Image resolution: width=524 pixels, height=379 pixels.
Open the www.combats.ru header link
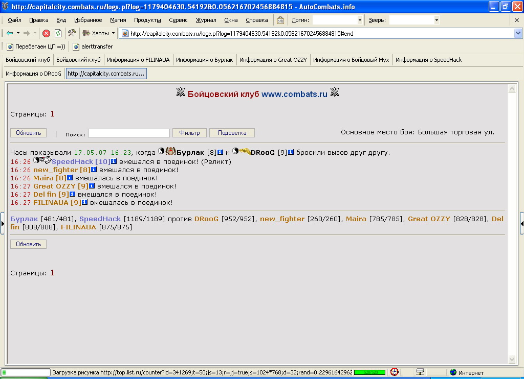[294, 94]
